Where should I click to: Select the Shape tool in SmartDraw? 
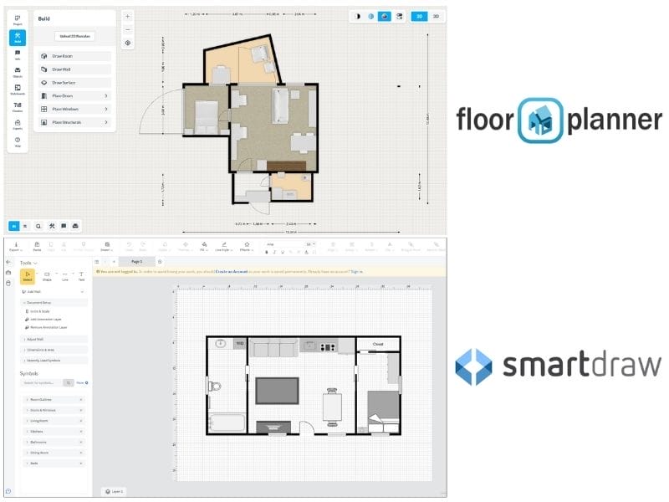[47, 274]
